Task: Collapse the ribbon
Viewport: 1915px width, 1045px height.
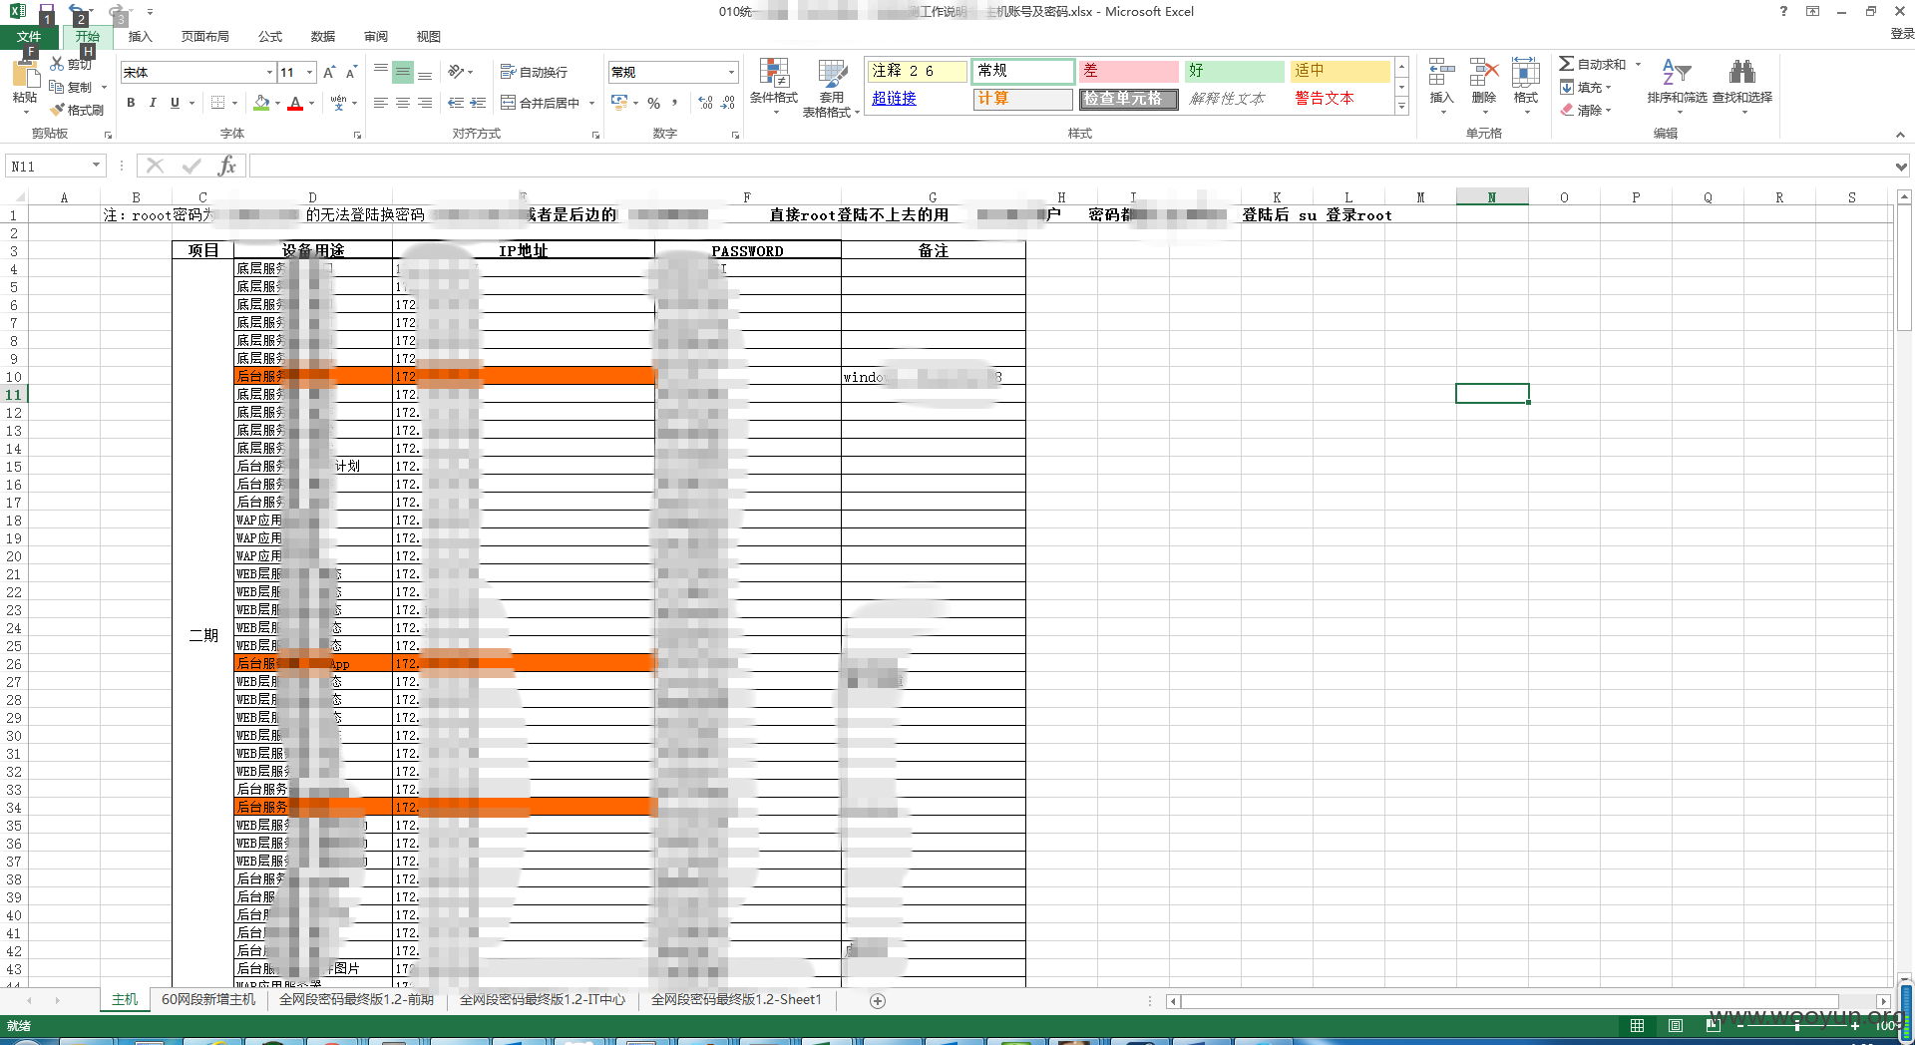Action: click(1900, 135)
